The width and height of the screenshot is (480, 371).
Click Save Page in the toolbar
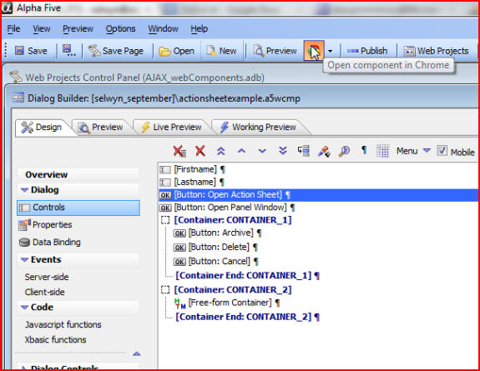point(116,51)
